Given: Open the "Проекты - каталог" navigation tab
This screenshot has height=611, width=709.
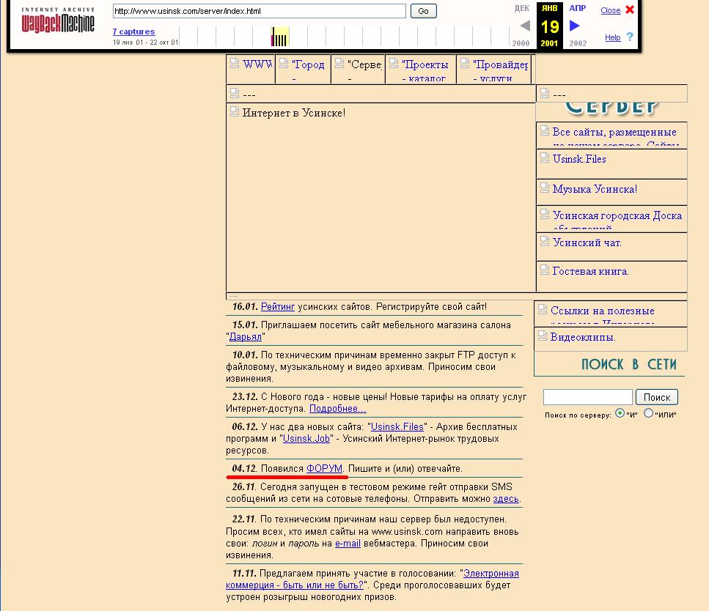Looking at the screenshot, I should [x=425, y=64].
